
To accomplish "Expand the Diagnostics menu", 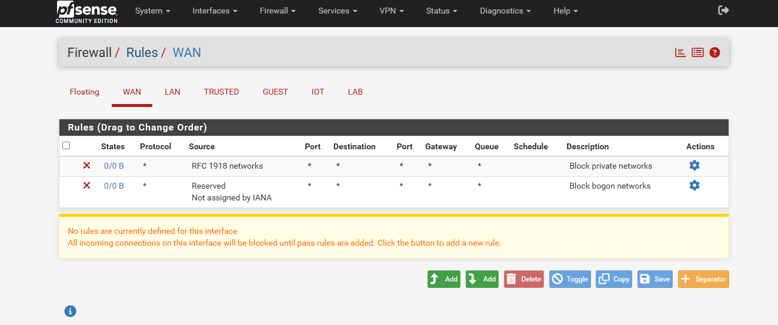I will point(505,11).
